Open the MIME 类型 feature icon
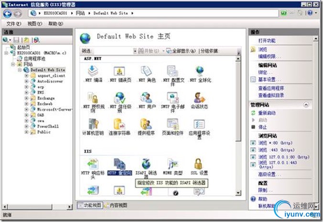The image size is (323, 222). click(x=172, y=167)
